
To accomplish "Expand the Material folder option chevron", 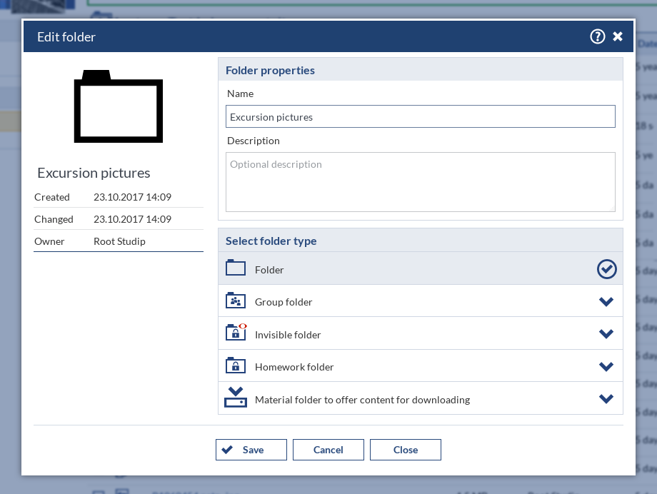I will (606, 399).
